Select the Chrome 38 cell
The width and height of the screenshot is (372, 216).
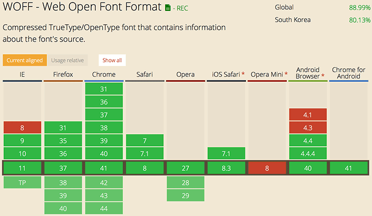point(104,128)
